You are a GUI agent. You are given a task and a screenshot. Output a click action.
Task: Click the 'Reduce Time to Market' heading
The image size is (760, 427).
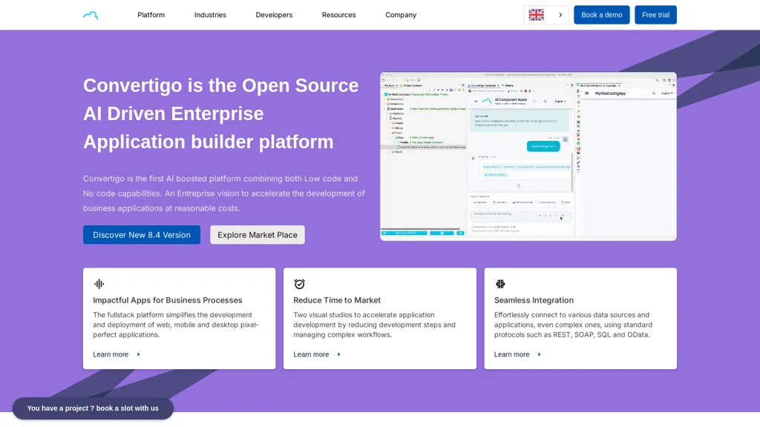pos(337,300)
